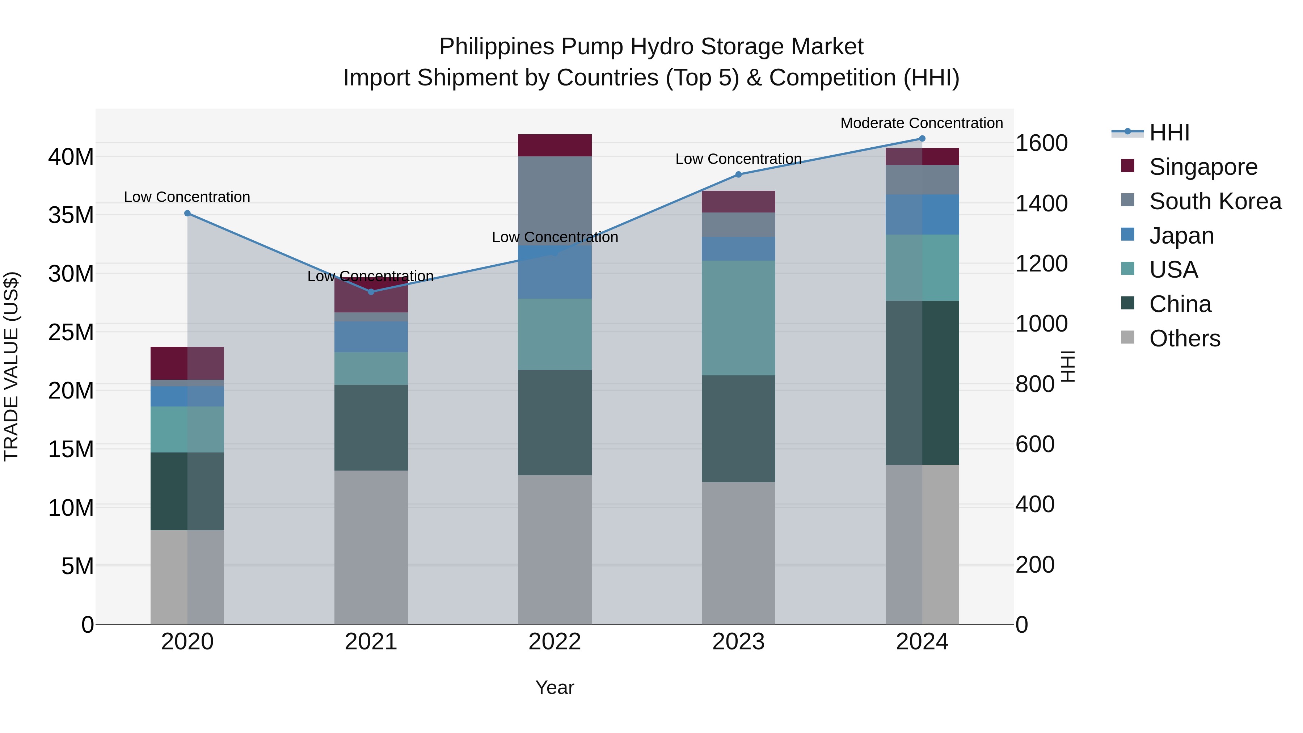
Task: Click South Korea gray-blue legend swatch
Action: 1127,200
